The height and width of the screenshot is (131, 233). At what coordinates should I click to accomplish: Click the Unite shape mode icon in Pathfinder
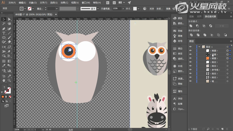click(191, 26)
